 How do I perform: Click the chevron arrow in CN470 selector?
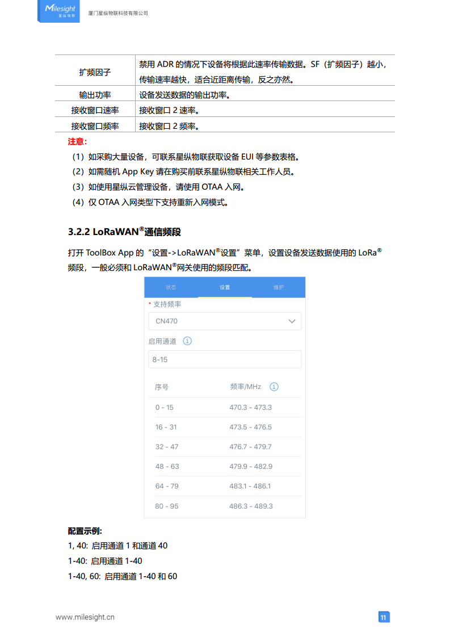(292, 321)
